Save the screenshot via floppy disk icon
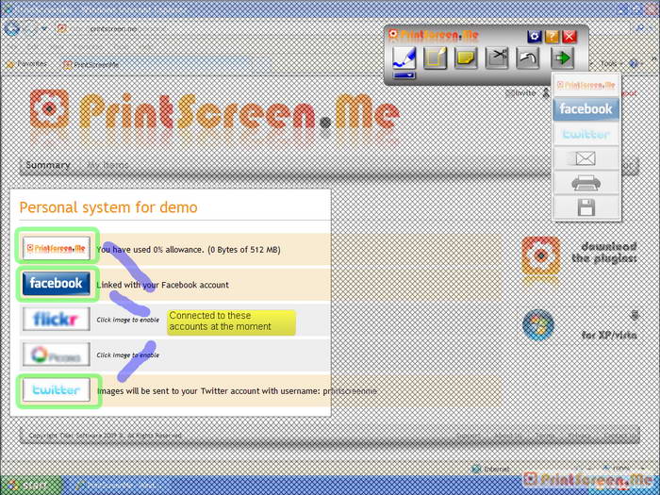The image size is (660, 495). (x=586, y=207)
